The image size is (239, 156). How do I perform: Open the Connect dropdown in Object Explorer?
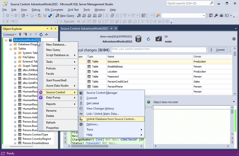[10, 35]
